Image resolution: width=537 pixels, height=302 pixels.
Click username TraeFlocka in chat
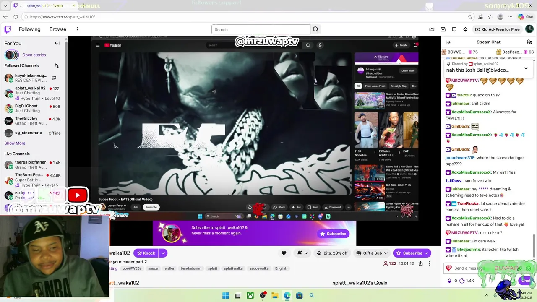467,204
